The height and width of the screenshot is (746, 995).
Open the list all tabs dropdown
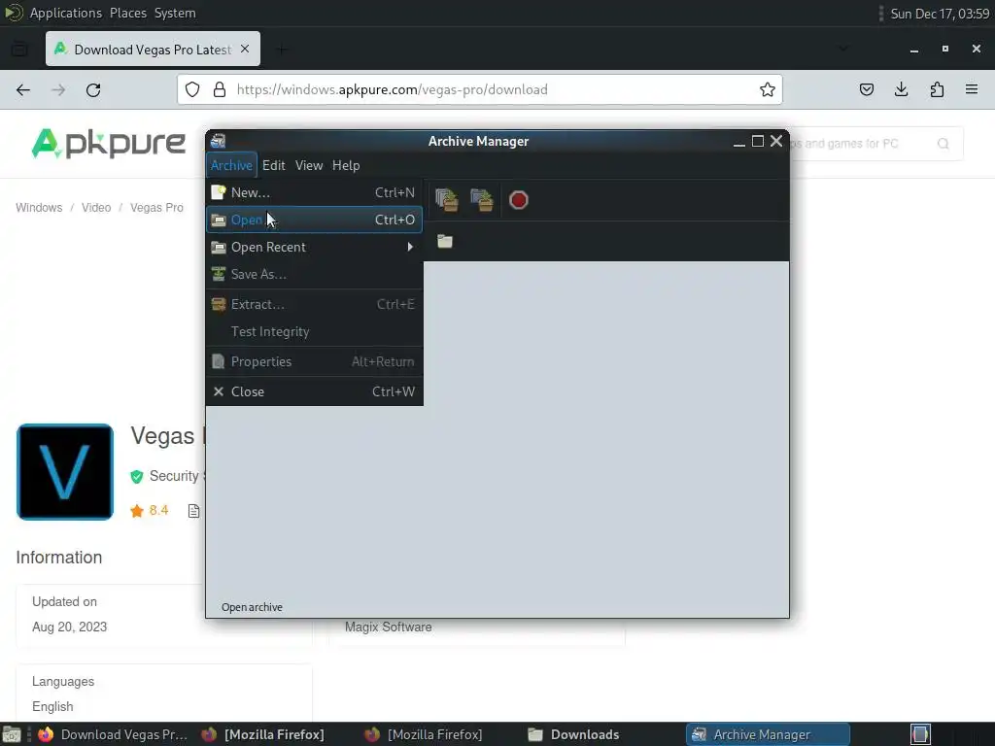click(843, 49)
